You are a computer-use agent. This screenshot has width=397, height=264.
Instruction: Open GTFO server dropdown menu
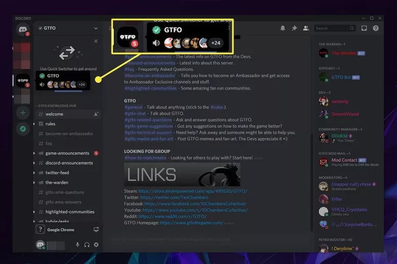coord(96,28)
